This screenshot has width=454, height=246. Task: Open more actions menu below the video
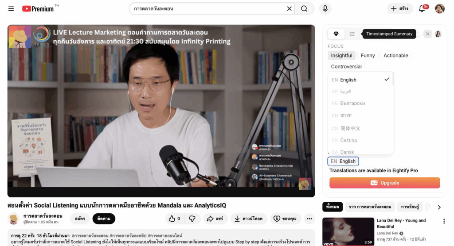(x=309, y=219)
